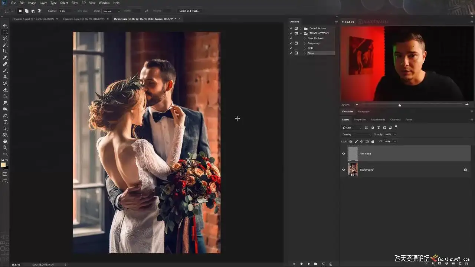
Task: Toggle visibility of the Background layer
Action: tap(344, 170)
